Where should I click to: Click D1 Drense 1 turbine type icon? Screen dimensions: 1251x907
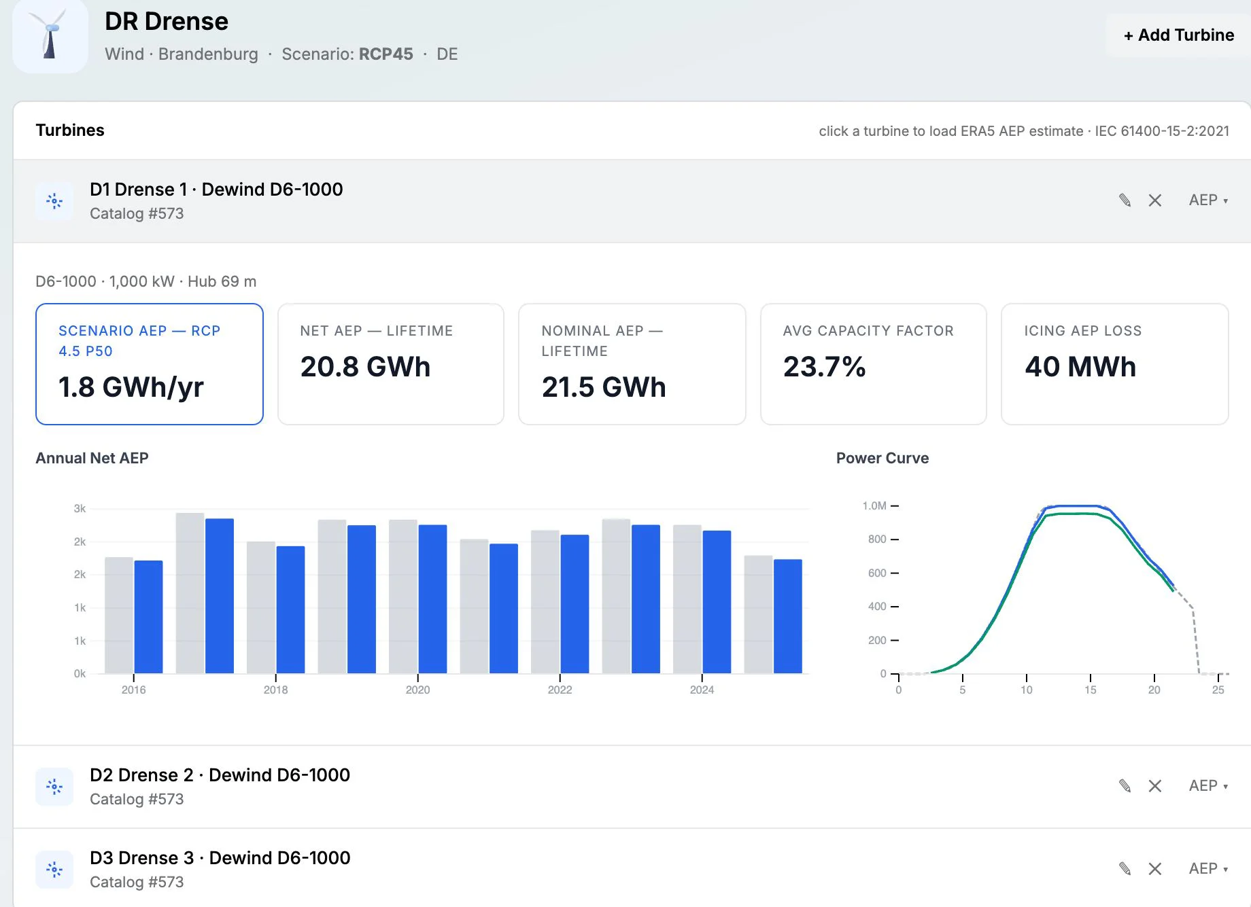54,201
